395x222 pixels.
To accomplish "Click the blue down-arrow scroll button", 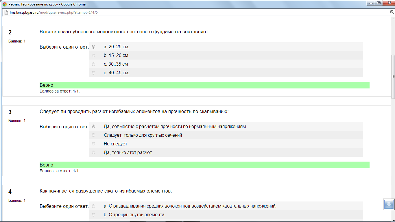I will [x=389, y=204].
